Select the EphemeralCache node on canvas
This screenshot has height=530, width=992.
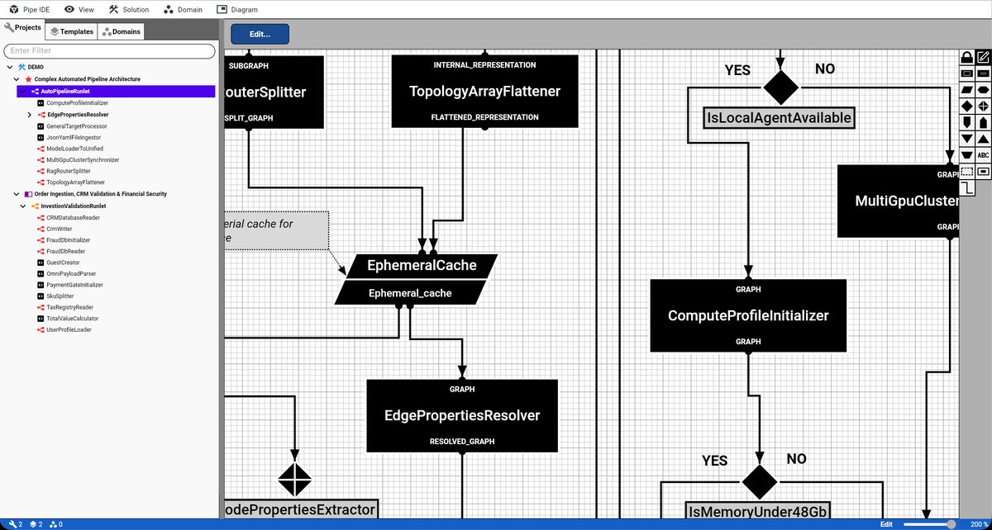click(416, 279)
